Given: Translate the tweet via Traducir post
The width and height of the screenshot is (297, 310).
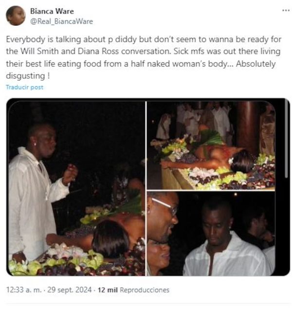Looking at the screenshot, I should 24,87.
